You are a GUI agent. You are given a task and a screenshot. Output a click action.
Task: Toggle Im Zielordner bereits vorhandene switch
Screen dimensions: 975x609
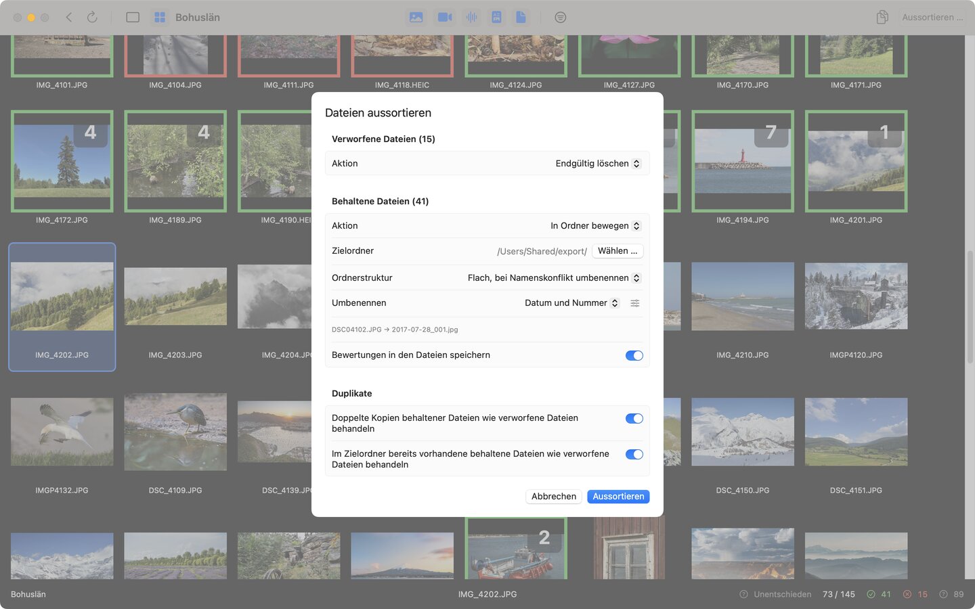[634, 454]
